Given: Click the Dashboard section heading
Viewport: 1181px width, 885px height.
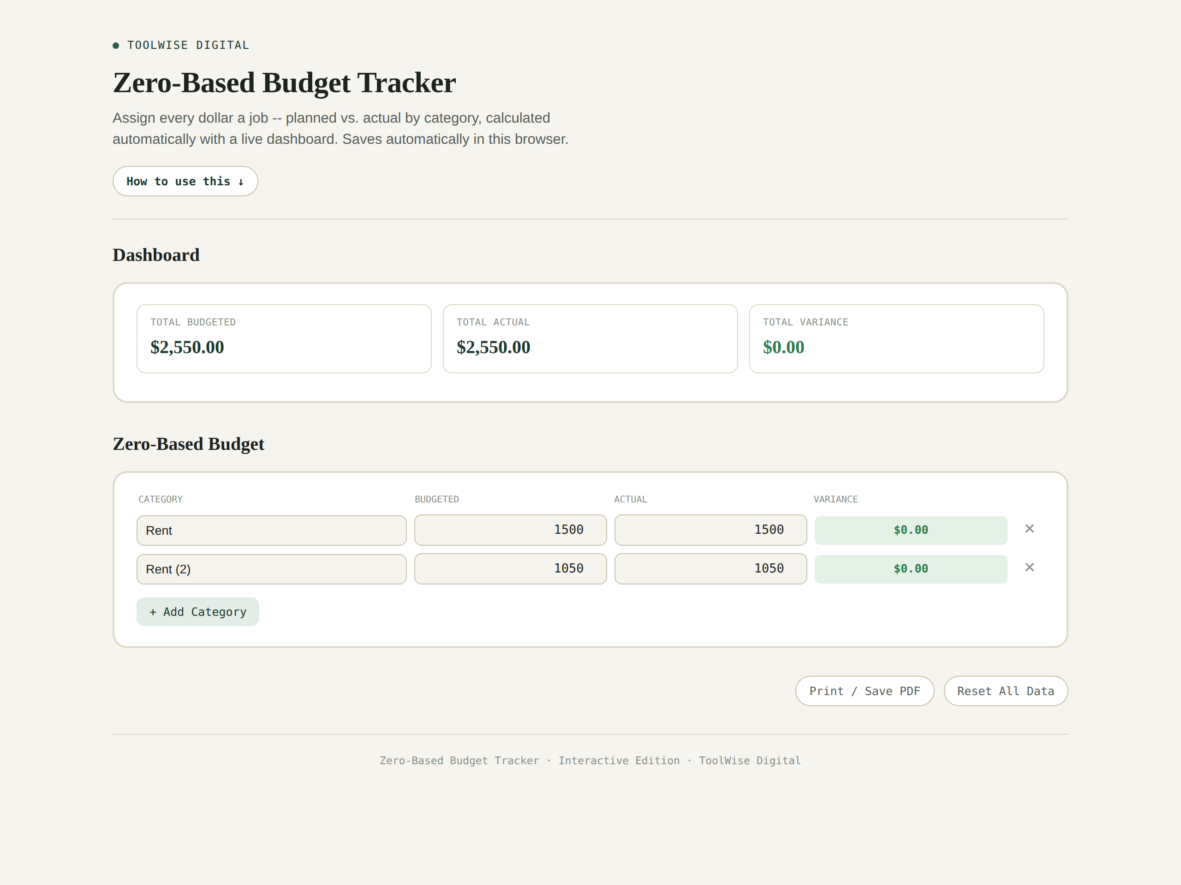Looking at the screenshot, I should pos(156,255).
